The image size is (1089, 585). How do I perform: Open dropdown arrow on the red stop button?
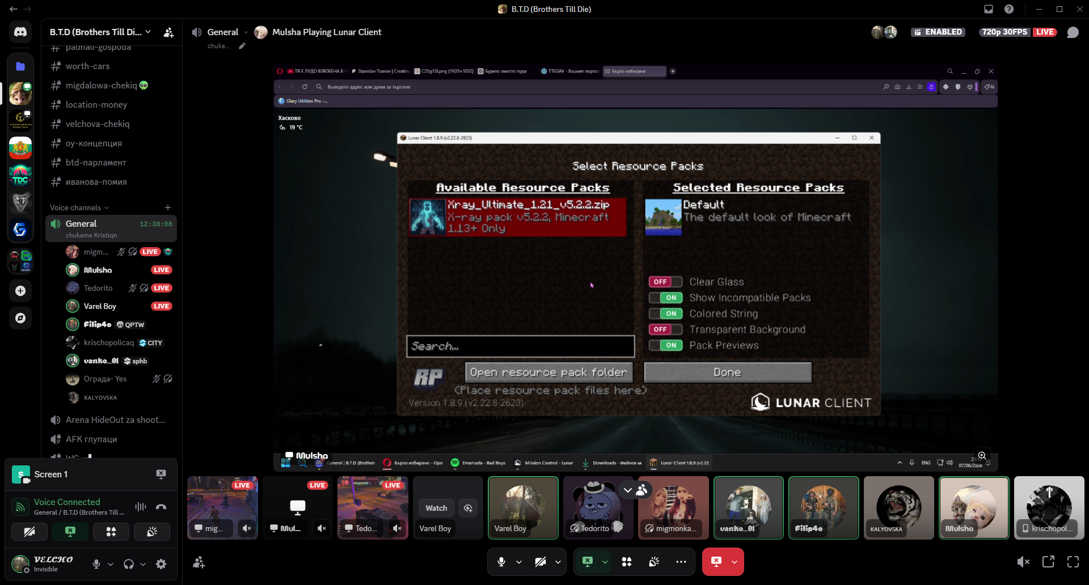tap(735, 562)
